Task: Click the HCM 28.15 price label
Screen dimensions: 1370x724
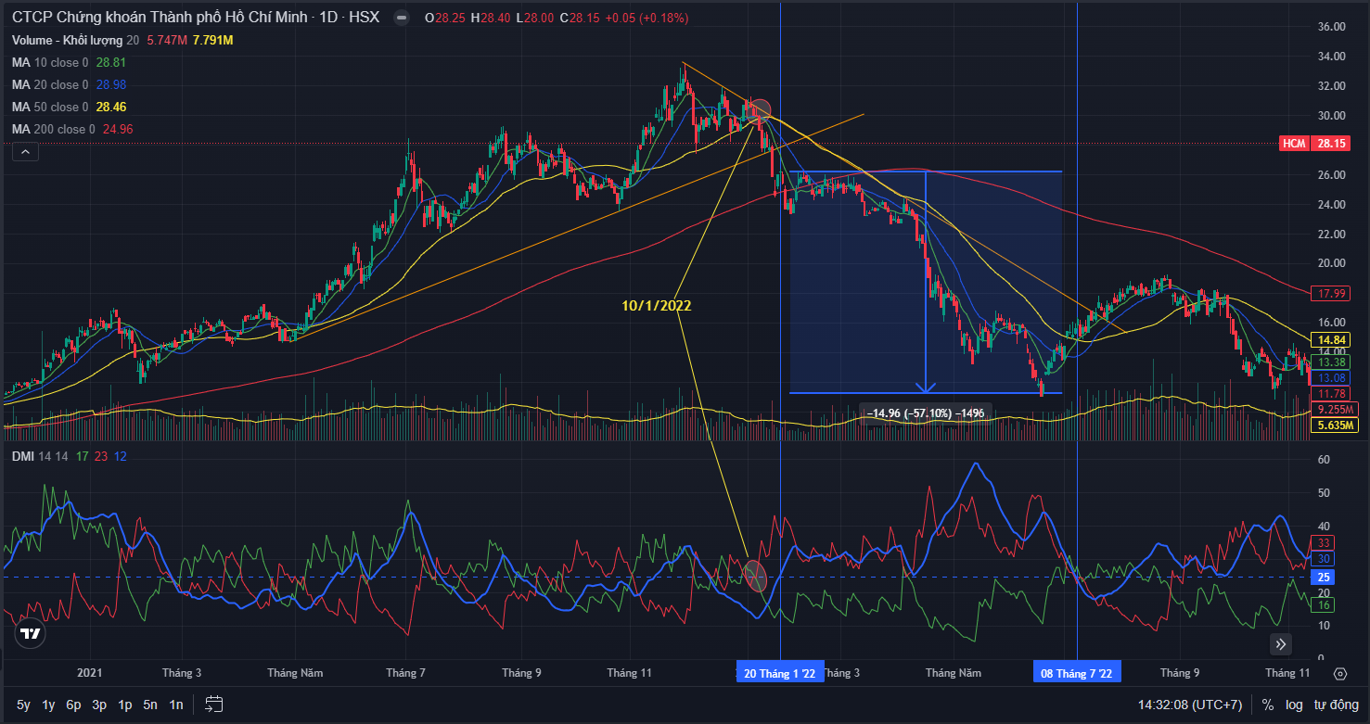Action: click(x=1314, y=144)
